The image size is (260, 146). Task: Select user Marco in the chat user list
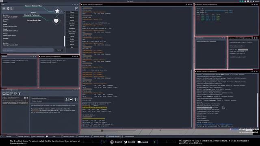click(x=72, y=44)
